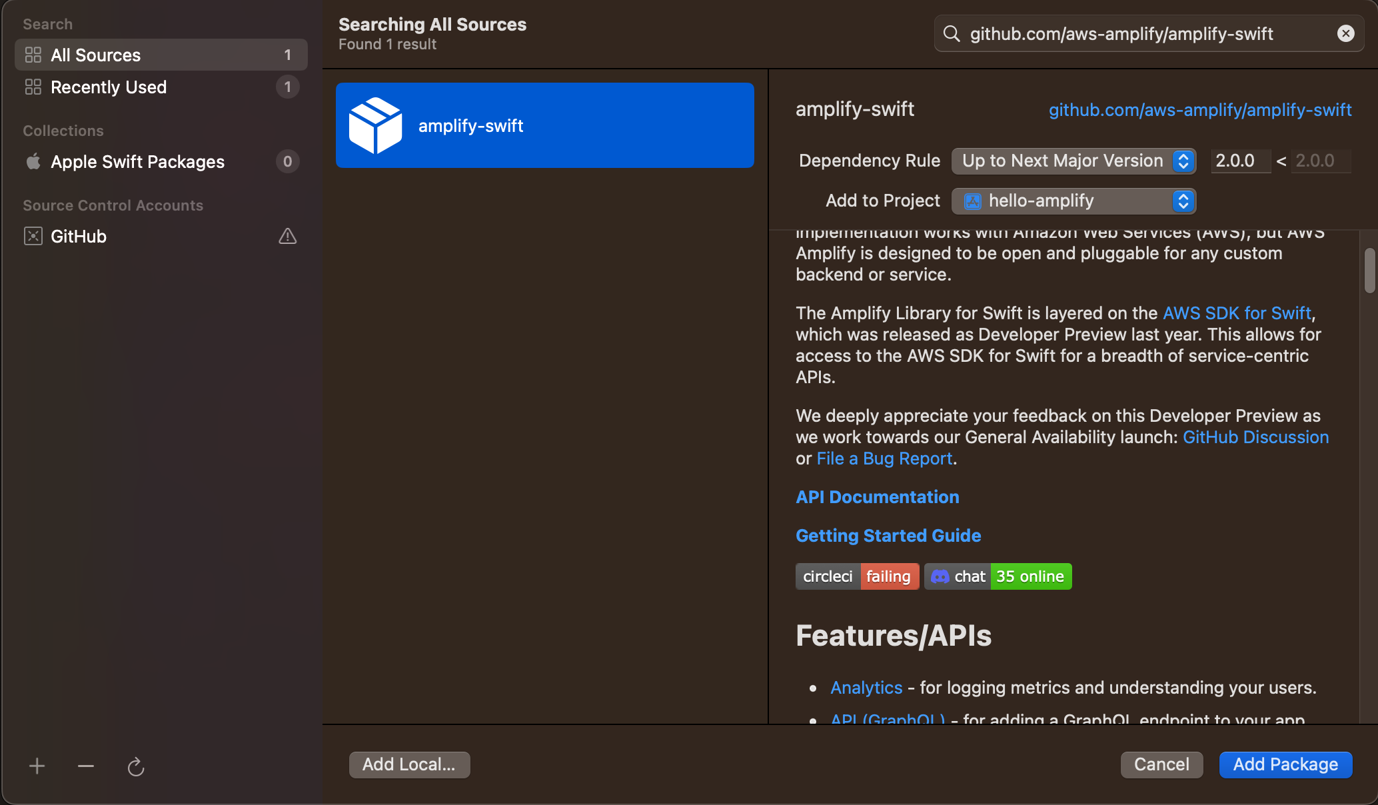The width and height of the screenshot is (1378, 805).
Task: Open github.com/aws-amplify/amplify-swift link
Action: (1200, 109)
